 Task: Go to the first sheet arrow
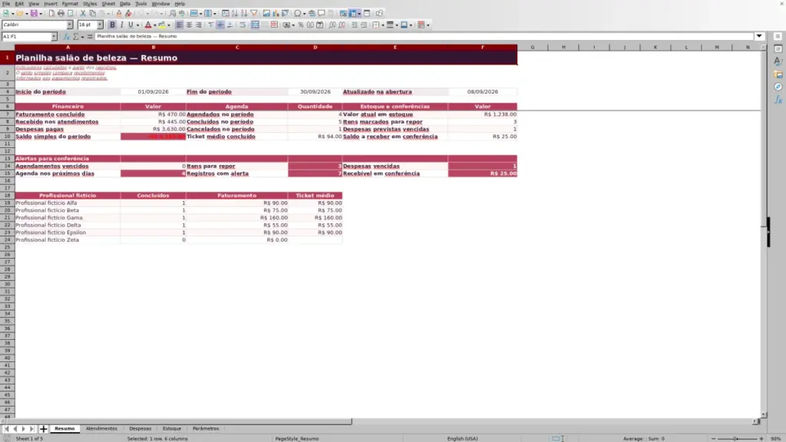coord(6,429)
